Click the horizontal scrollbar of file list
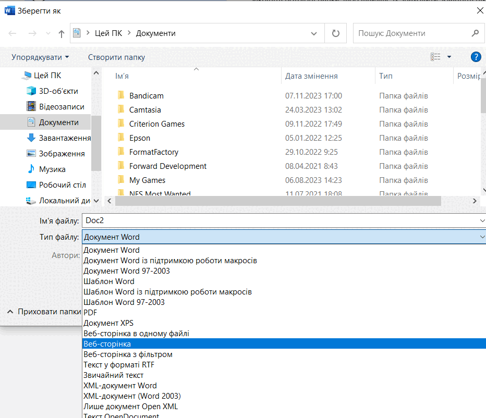486x418 pixels. [x=278, y=201]
